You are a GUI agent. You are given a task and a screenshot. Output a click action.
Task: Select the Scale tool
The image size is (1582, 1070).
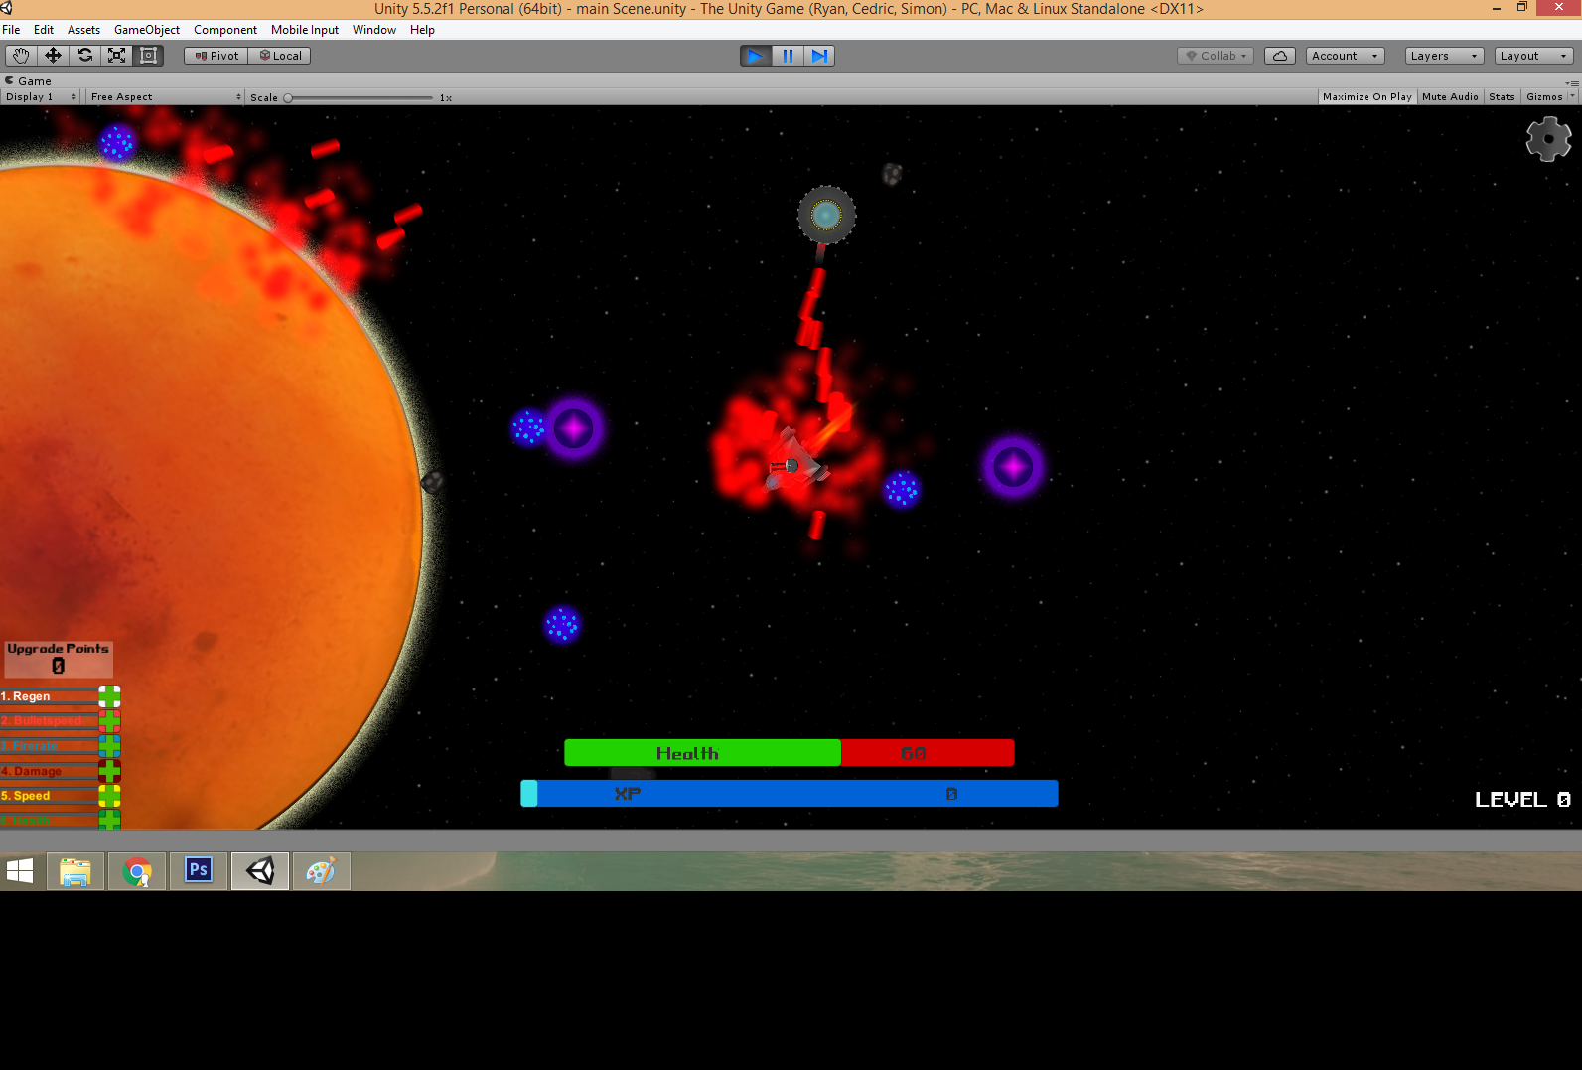pos(117,56)
